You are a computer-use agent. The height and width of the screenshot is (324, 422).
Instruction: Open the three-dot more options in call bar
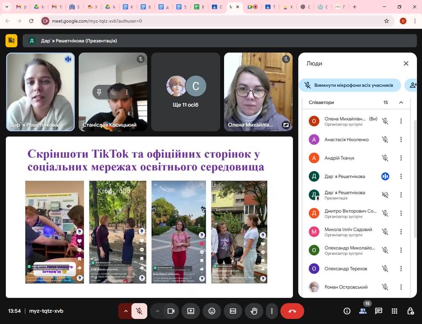(271, 311)
